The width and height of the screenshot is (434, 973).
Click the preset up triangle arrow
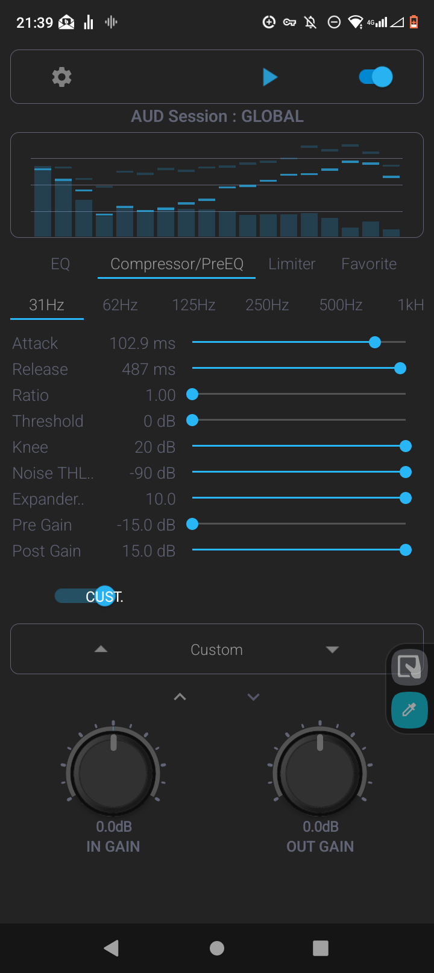pyautogui.click(x=101, y=649)
